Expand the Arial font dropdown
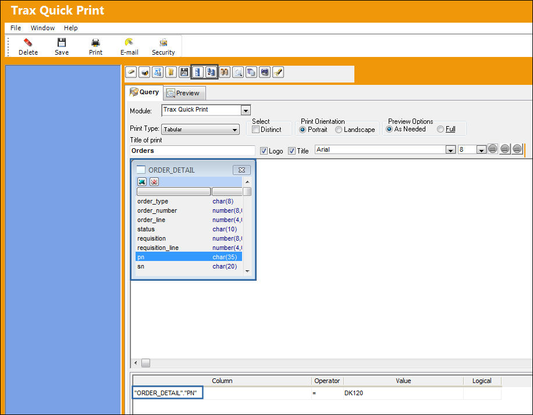 pyautogui.click(x=450, y=150)
